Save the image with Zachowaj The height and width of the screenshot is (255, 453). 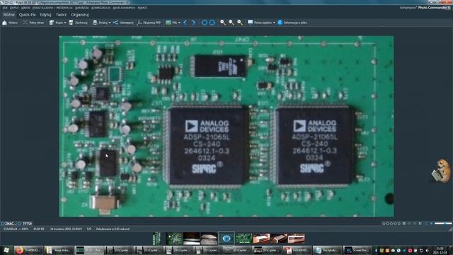(79, 23)
